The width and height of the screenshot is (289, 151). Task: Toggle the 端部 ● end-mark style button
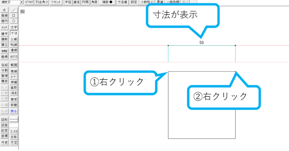107,2
